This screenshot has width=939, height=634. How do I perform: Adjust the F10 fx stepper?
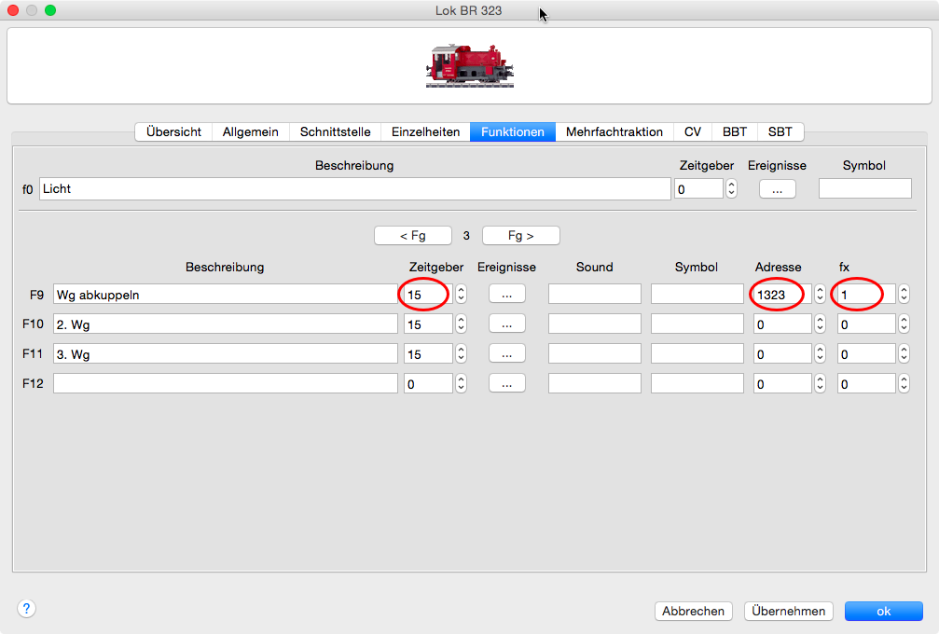coord(904,324)
